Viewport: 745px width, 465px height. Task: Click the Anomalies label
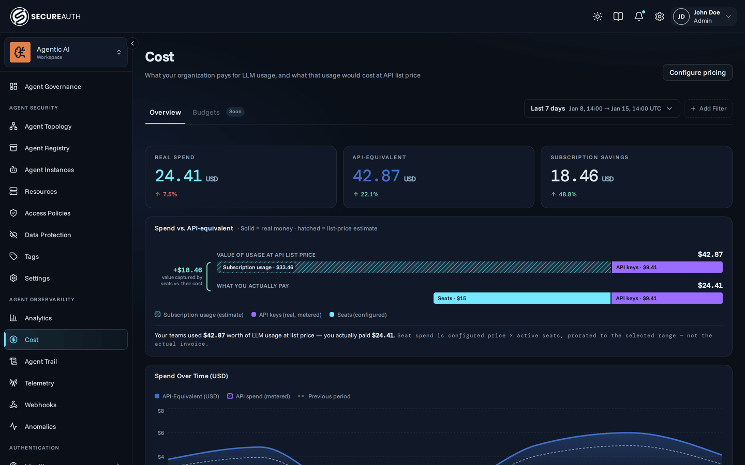(x=40, y=426)
